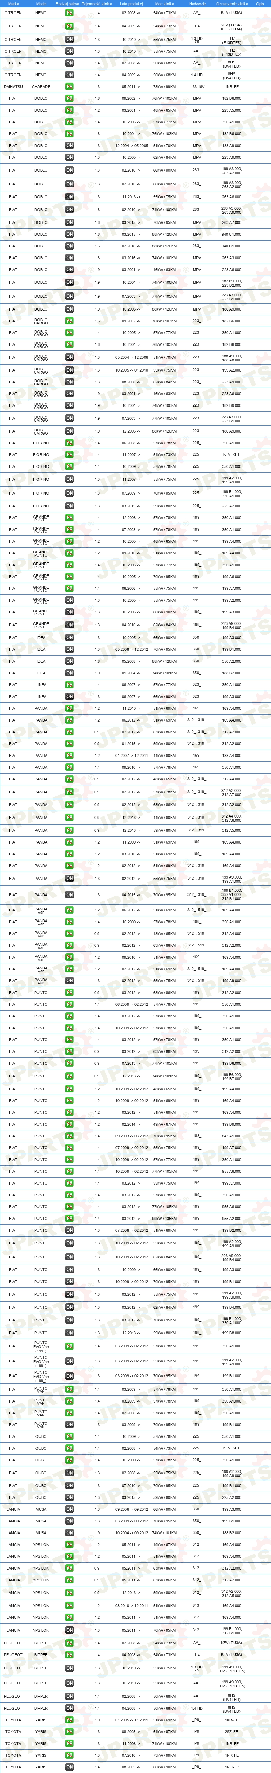Viewport: 271px width, 1773px height.
Task: Click the diesel ON icon of Toyota Yaris 1ND-TV
Action: (x=69, y=1767)
